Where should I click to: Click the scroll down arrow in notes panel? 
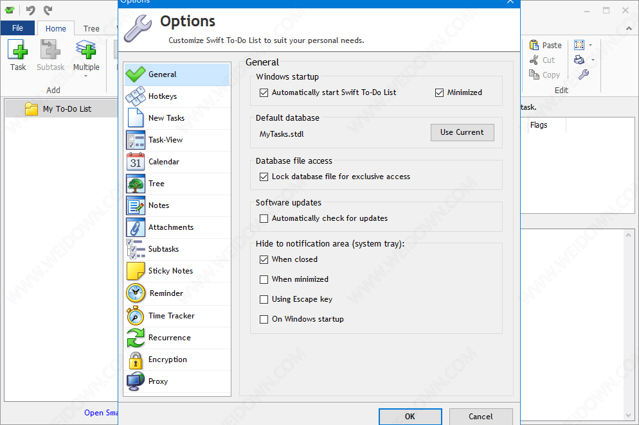(x=628, y=415)
